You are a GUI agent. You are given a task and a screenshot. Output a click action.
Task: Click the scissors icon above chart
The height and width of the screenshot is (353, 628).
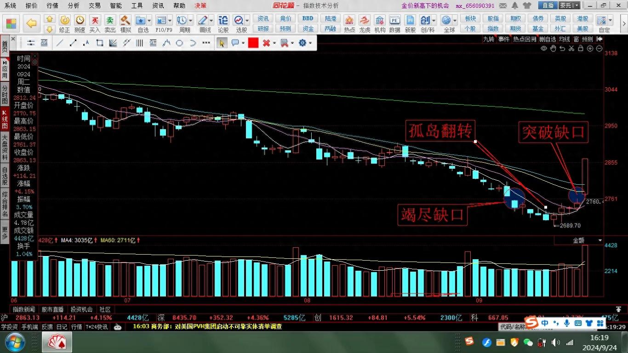571,48
